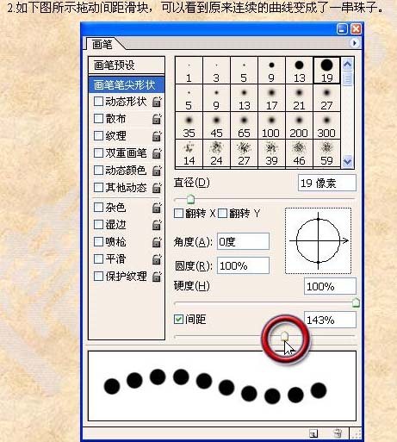Screen dimensions: 397x442
Task: Click the spacing field showing 143%
Action: click(330, 320)
